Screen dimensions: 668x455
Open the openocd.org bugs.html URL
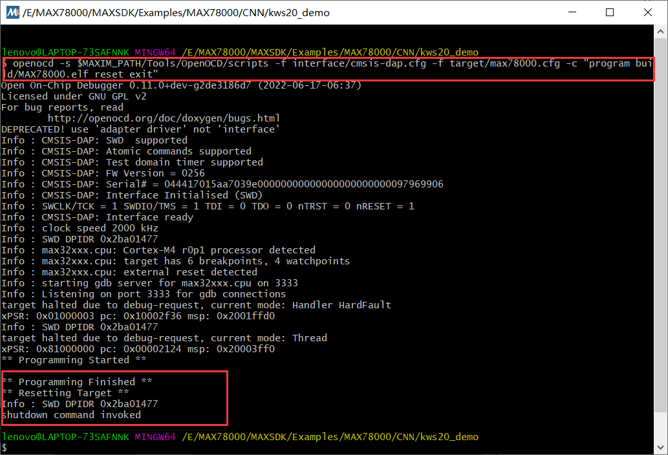click(x=164, y=118)
